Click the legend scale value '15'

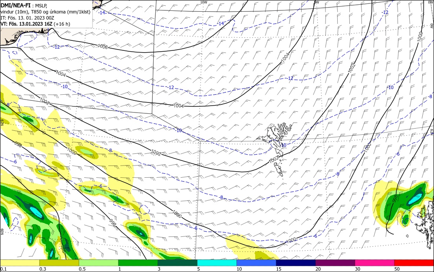[279, 269]
